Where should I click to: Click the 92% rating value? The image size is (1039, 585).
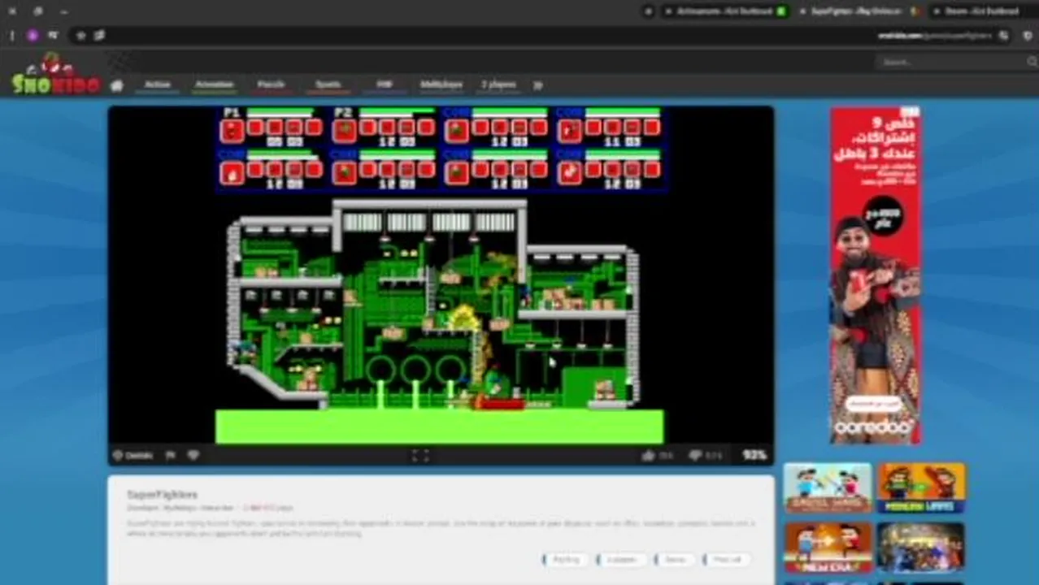point(754,456)
